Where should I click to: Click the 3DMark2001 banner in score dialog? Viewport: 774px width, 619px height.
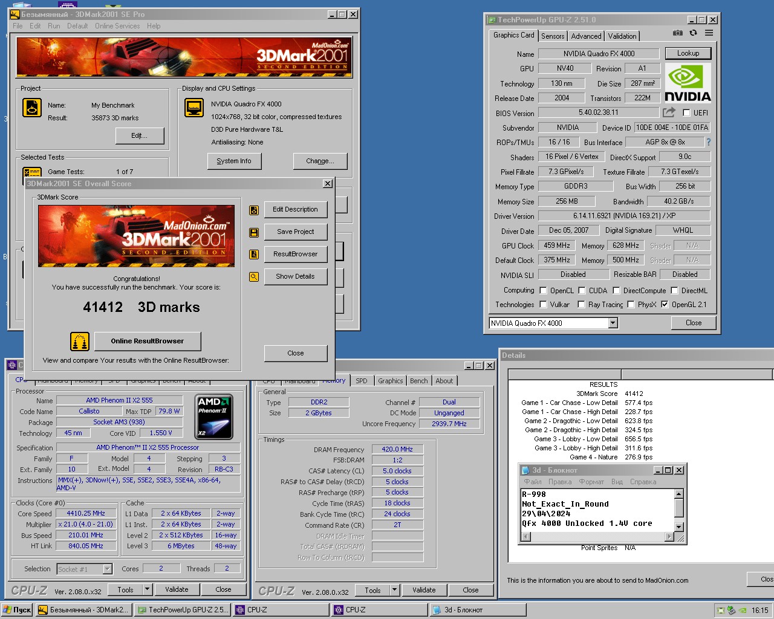[137, 236]
